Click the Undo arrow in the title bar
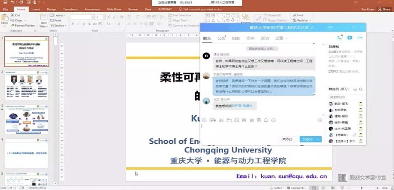Viewport: 394px width, 190px height. click(13, 2)
